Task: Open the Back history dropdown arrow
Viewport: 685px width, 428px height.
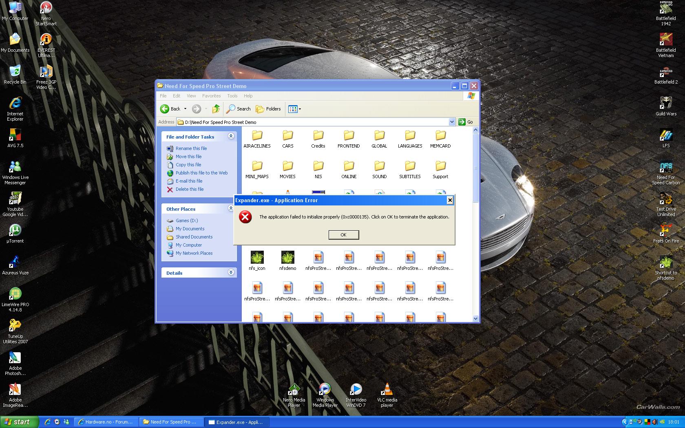Action: (185, 109)
